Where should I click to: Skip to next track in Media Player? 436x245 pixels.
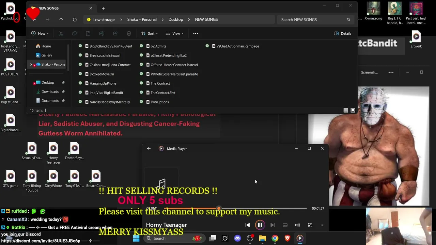pyautogui.click(x=272, y=225)
